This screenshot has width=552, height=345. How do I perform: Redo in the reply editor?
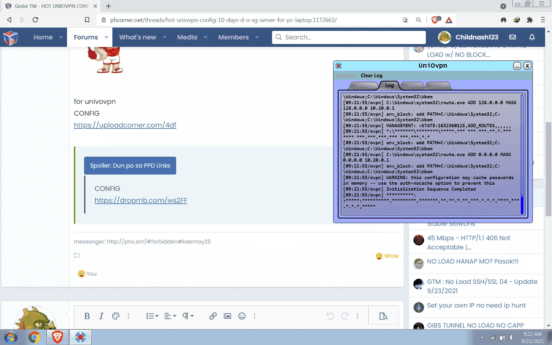345,316
